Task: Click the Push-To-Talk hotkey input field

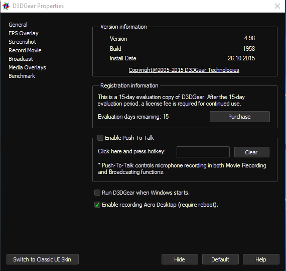Action: [x=203, y=152]
